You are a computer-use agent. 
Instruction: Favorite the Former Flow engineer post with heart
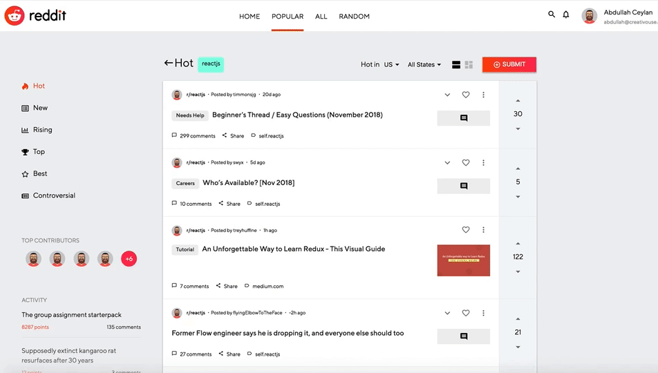tap(466, 313)
